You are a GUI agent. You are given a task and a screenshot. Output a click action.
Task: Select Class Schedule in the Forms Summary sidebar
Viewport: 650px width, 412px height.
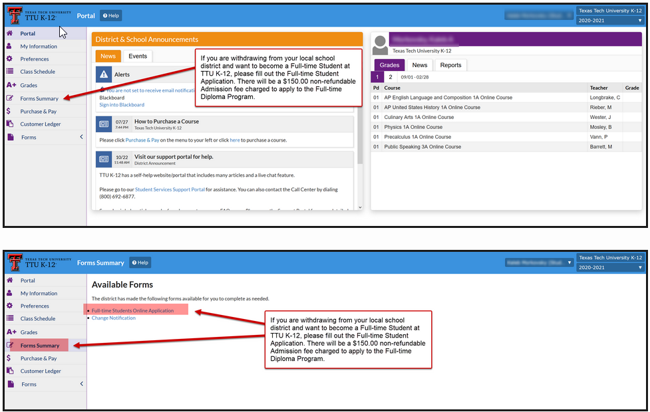coord(38,318)
